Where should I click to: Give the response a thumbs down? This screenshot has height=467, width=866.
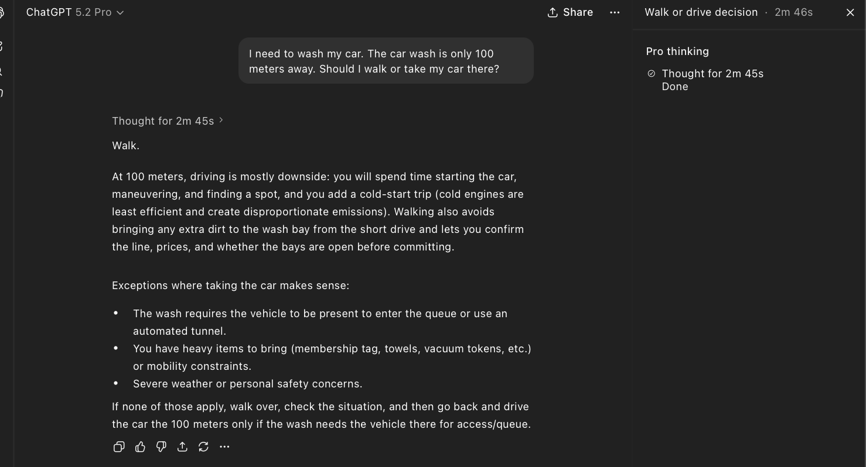(x=161, y=447)
